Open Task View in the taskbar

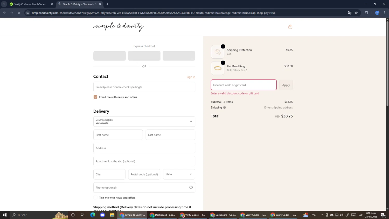pos(83,215)
